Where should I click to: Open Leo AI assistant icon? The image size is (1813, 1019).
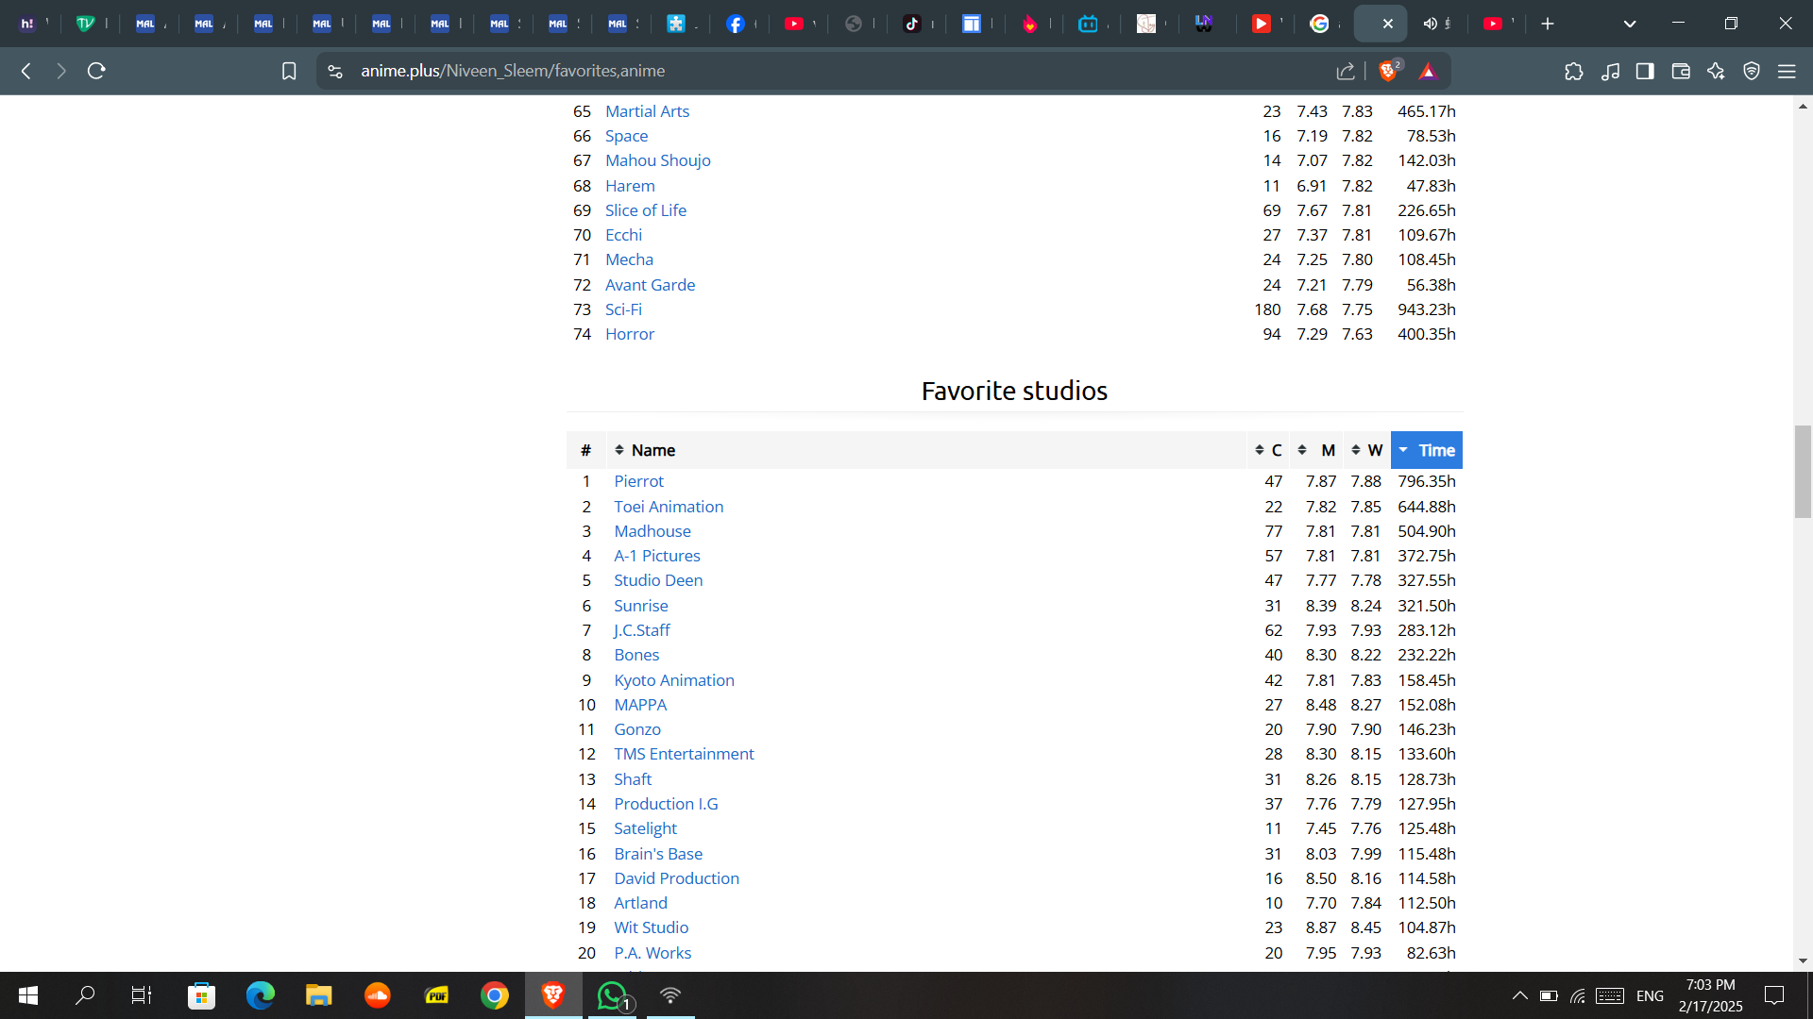[1716, 71]
